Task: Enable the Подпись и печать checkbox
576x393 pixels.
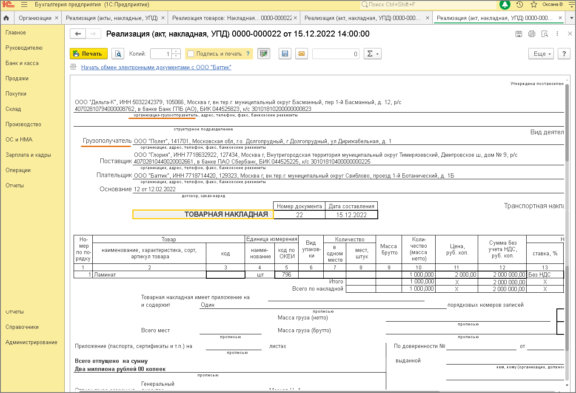Action: click(x=191, y=54)
